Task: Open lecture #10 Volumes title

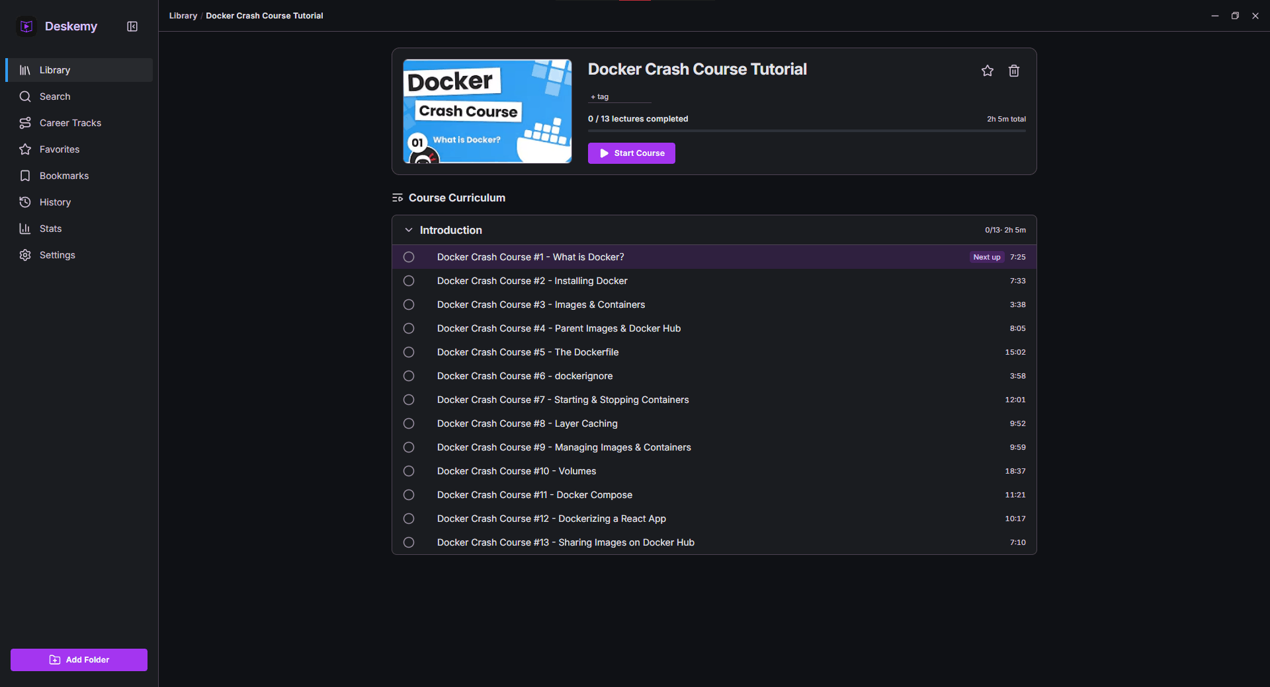Action: [x=517, y=471]
